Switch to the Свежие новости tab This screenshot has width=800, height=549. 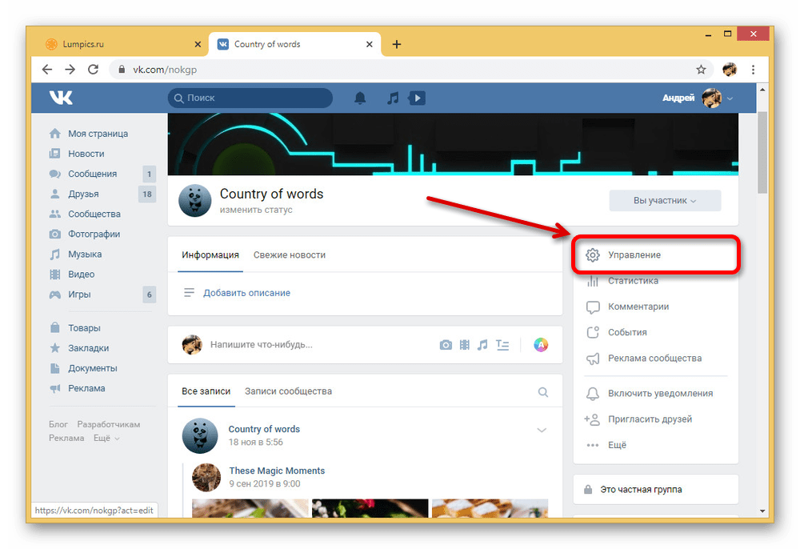tap(289, 255)
